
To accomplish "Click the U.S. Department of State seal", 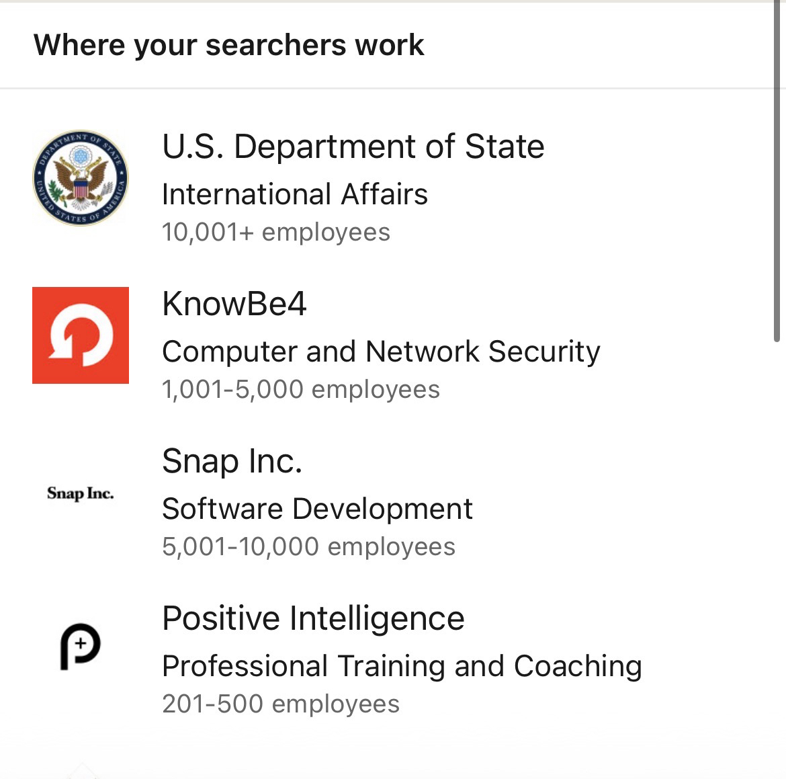I will [81, 178].
